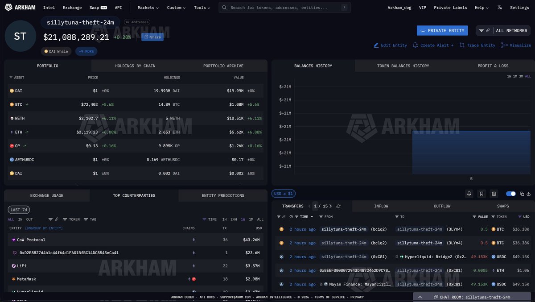Open the Help dropdown menu
The image size is (535, 302).
point(481,8)
